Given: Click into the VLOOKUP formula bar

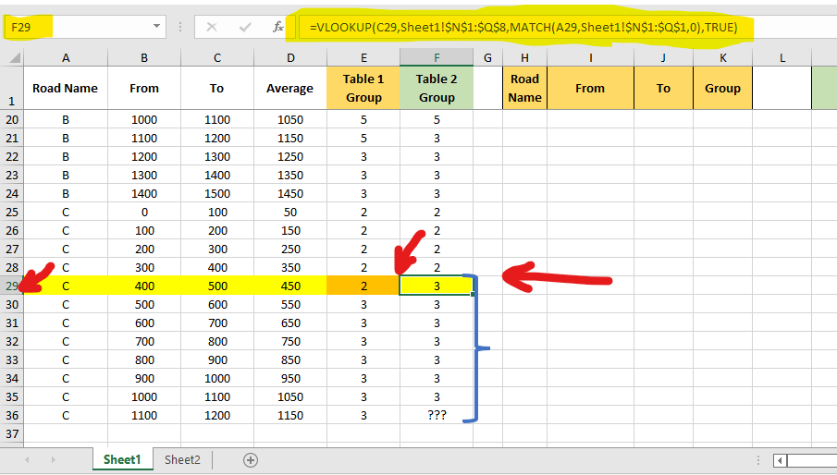Looking at the screenshot, I should pyautogui.click(x=567, y=27).
